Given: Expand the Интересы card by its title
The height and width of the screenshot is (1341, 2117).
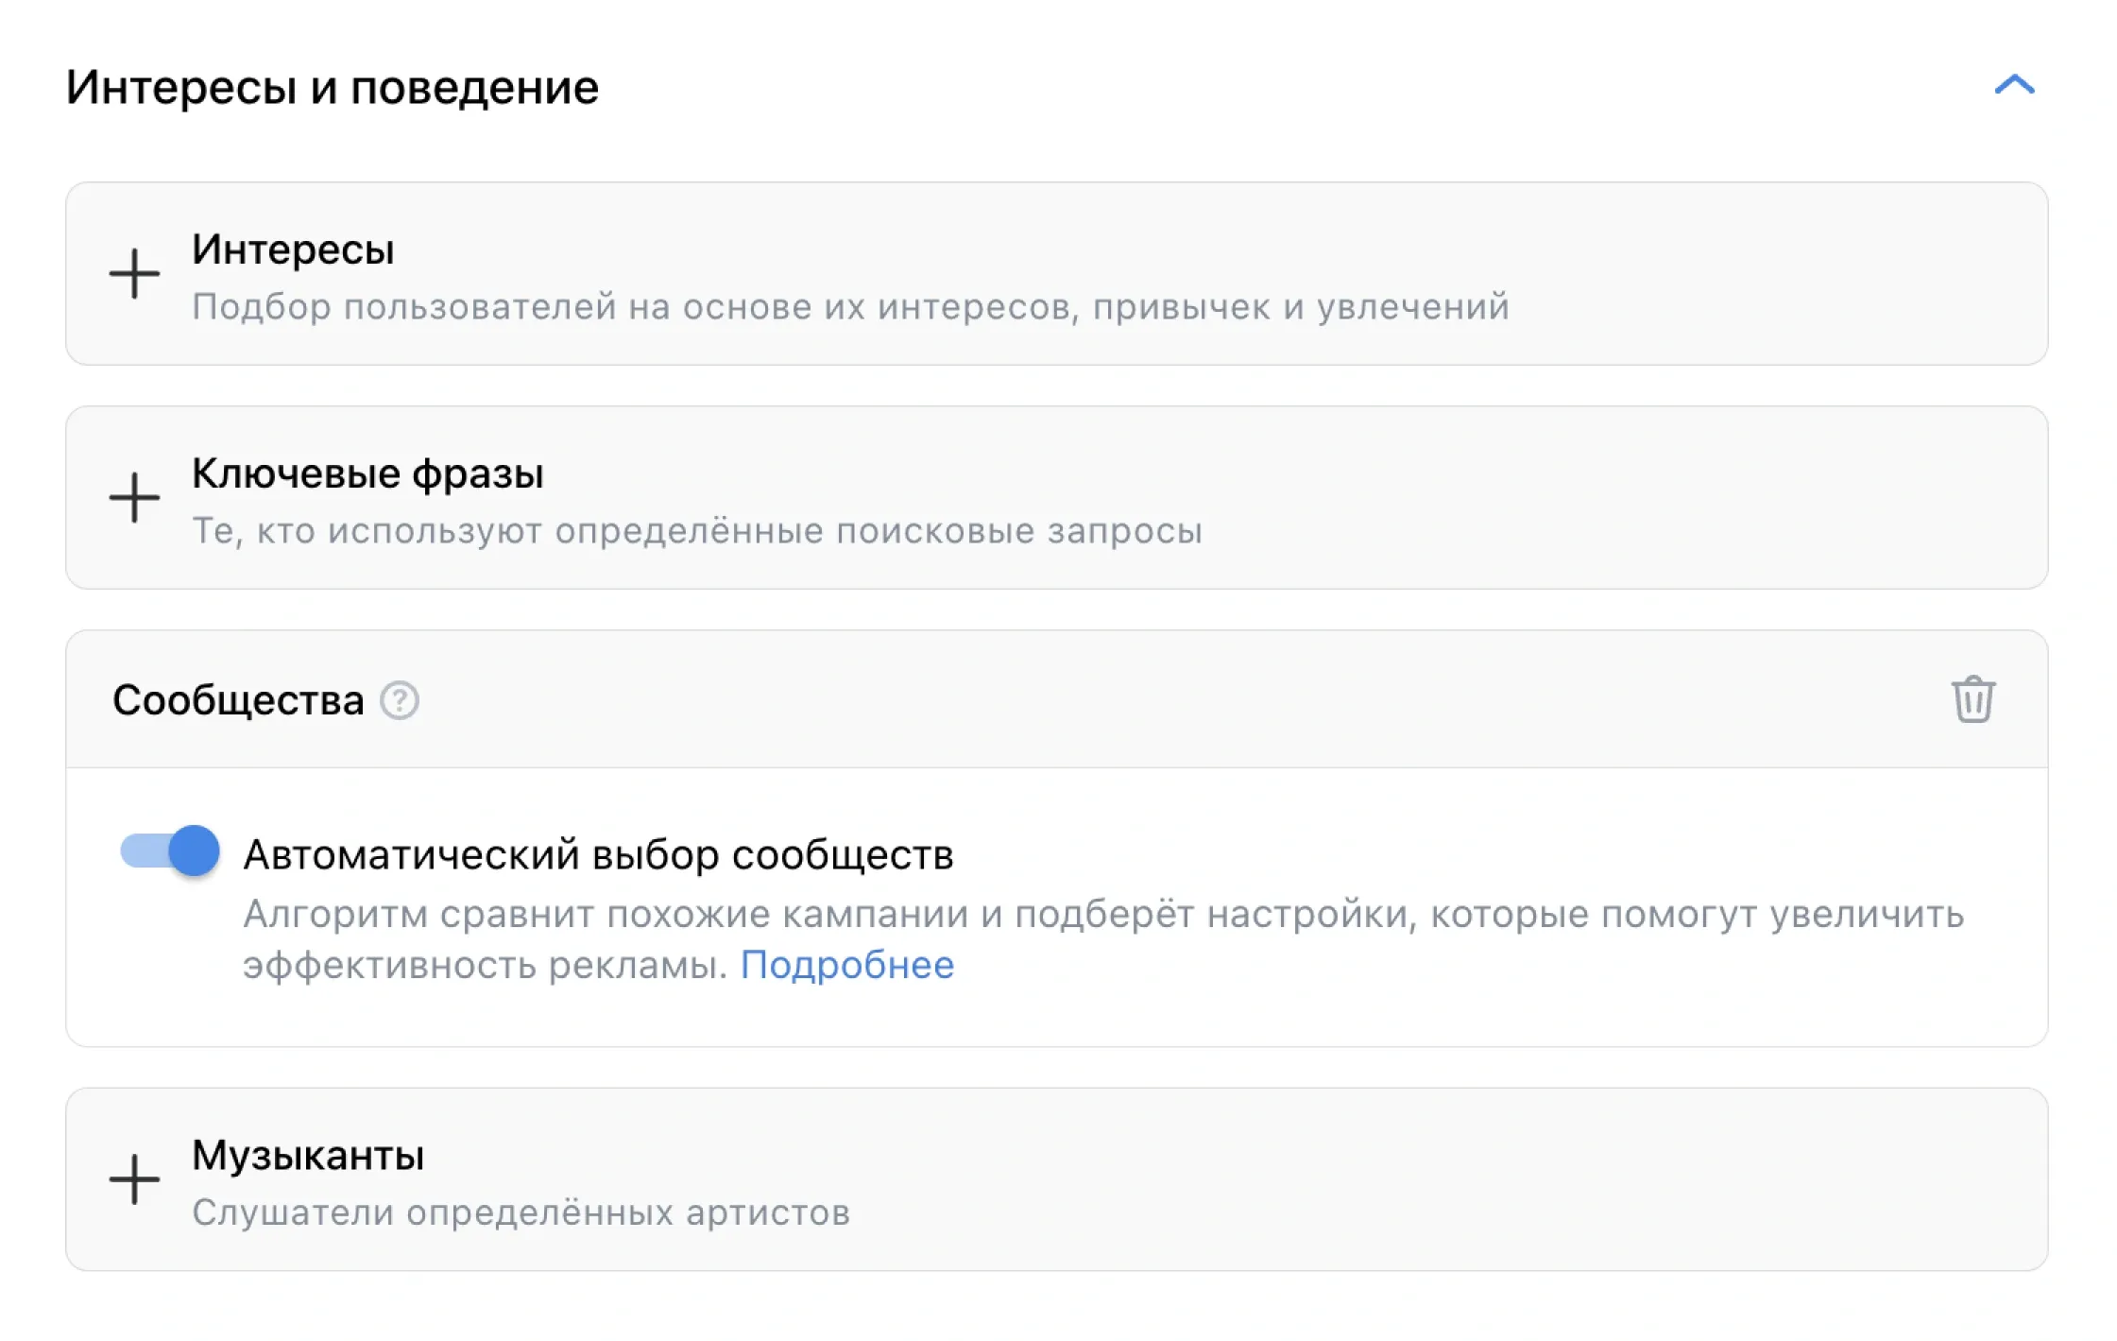Looking at the screenshot, I should coord(293,250).
